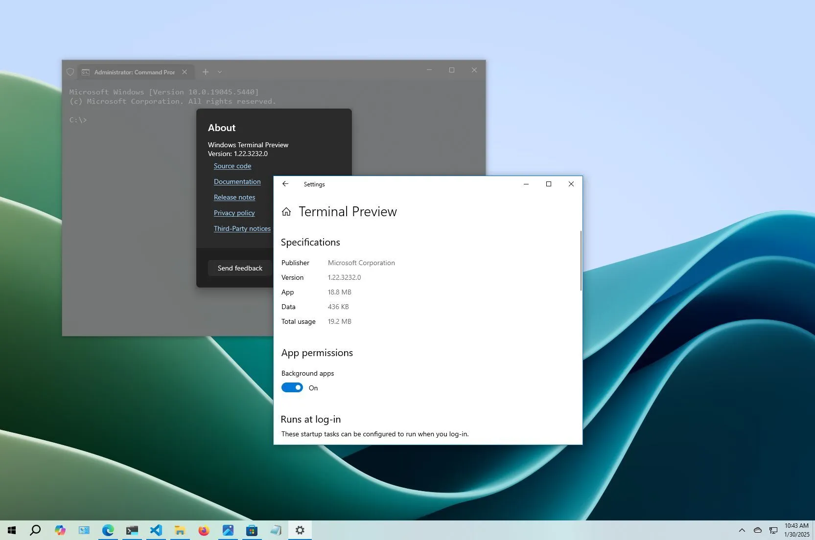Open Notepad from the taskbar
815x540 pixels.
pyautogui.click(x=276, y=530)
